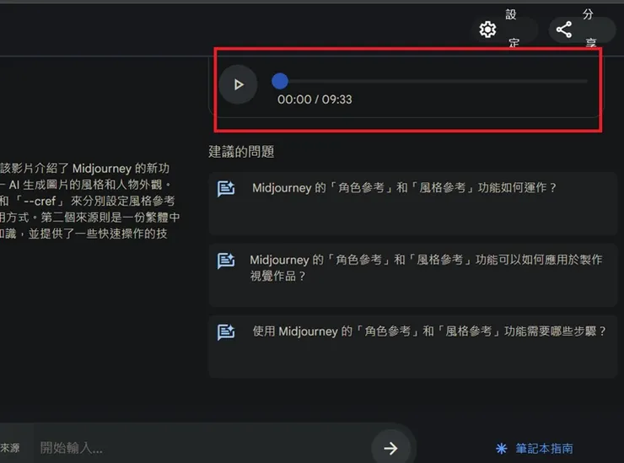The height and width of the screenshot is (463, 624).
Task: Click the notebook guide asterisk icon
Action: click(x=502, y=449)
